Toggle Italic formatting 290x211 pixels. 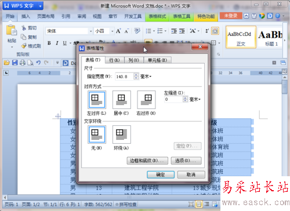(57, 43)
